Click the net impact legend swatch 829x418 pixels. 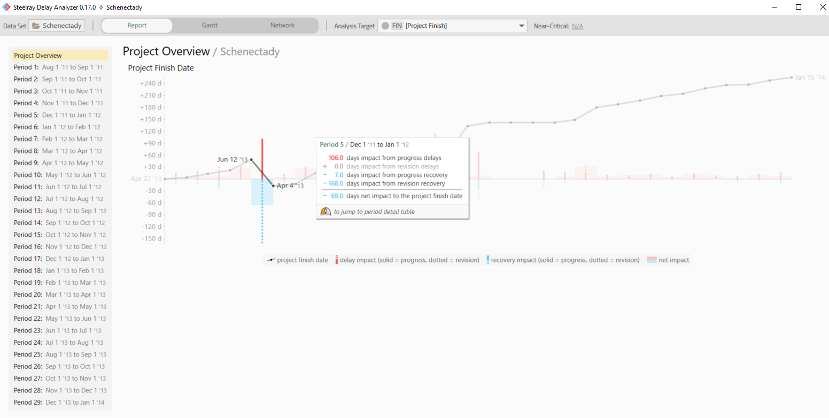(652, 260)
